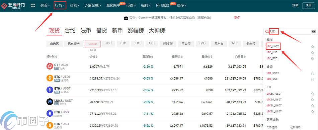The width and height of the screenshot is (318, 130).
Task: Click the LUNA coin icon
Action: pos(50,102)
